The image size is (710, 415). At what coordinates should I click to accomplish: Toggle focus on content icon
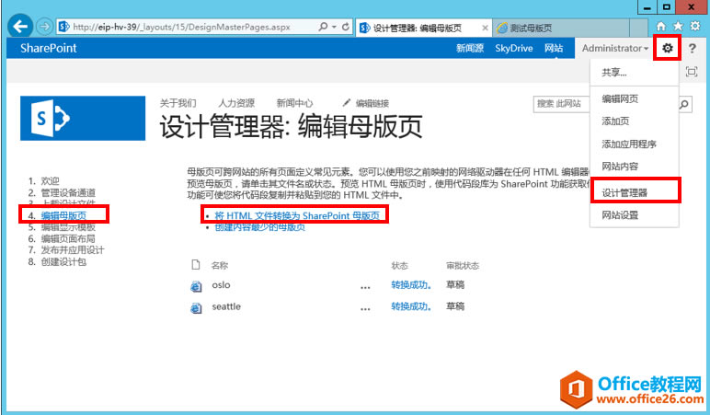(x=692, y=72)
